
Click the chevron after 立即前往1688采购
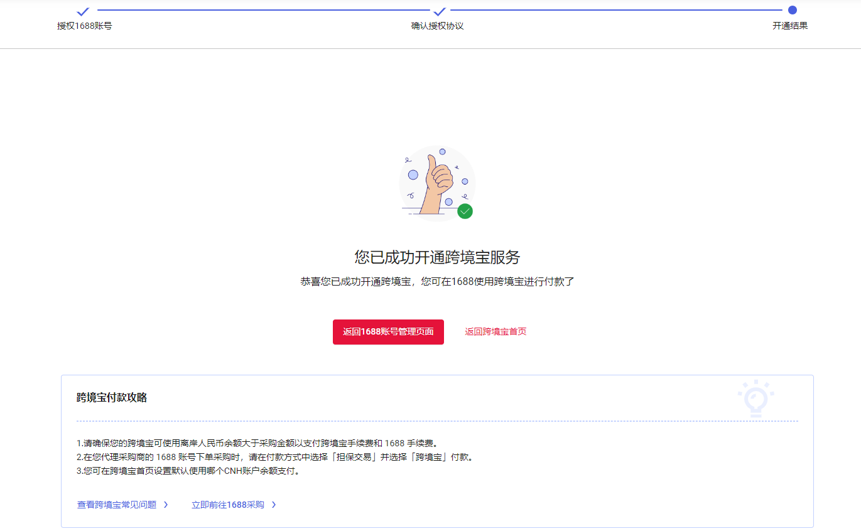(x=274, y=505)
